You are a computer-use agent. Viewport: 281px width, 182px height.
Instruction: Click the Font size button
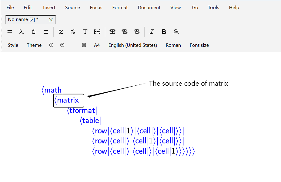click(199, 45)
